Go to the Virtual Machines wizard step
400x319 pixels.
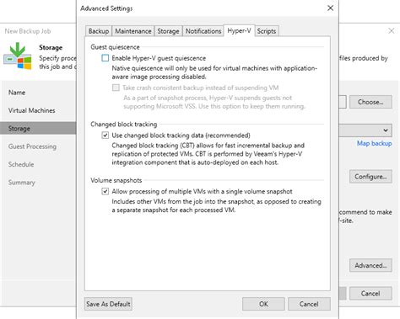pyautogui.click(x=32, y=110)
